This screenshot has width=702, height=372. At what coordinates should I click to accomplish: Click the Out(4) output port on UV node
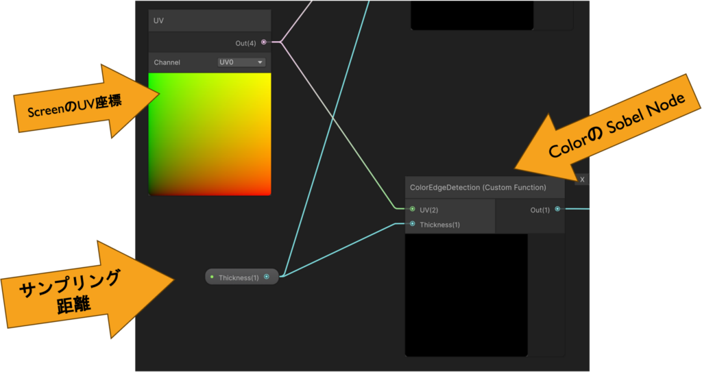click(x=264, y=42)
